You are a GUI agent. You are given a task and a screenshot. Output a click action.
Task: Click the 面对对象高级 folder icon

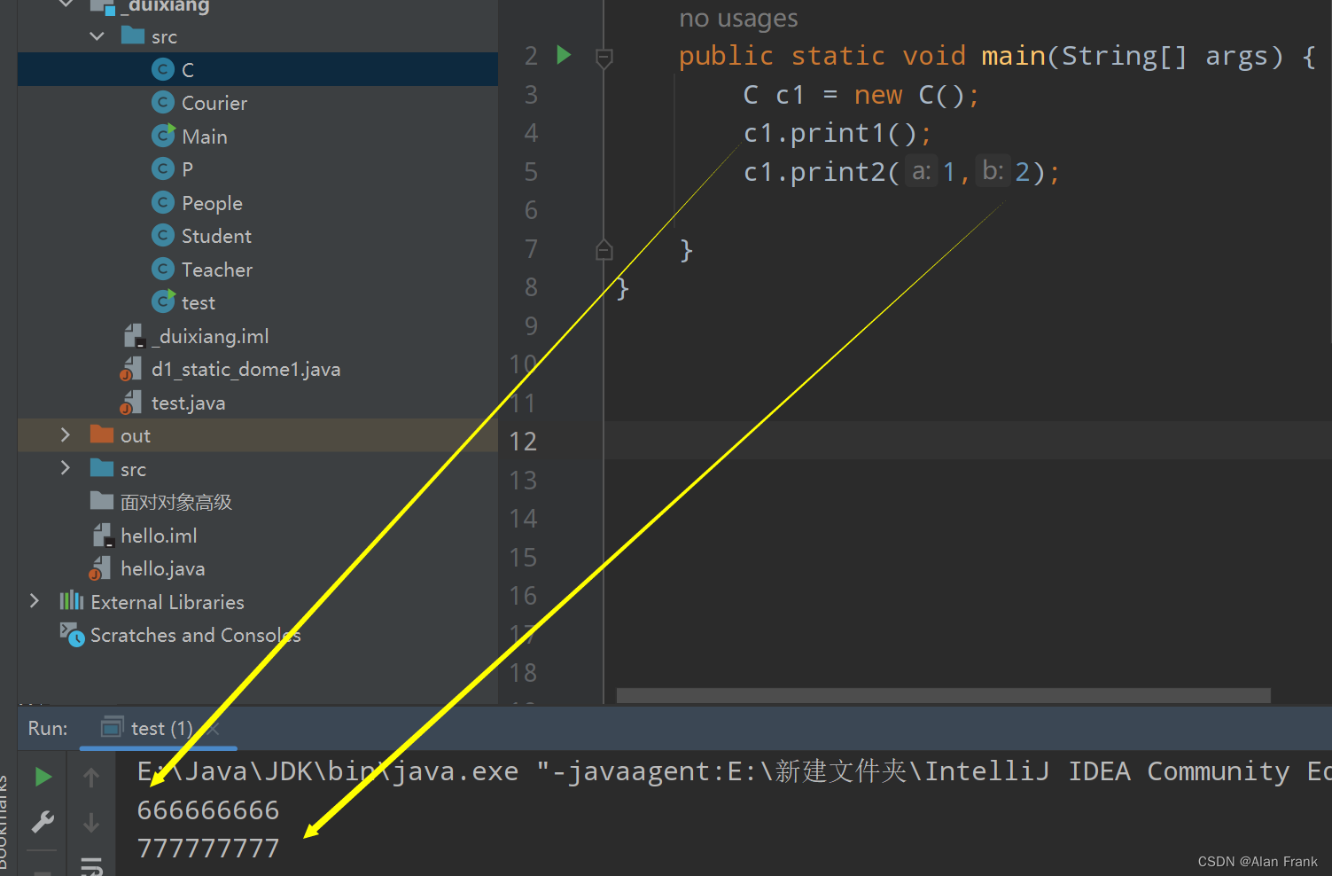click(102, 501)
